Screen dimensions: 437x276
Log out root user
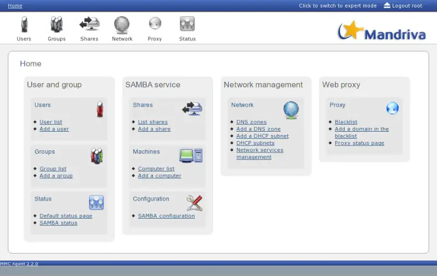click(x=407, y=5)
